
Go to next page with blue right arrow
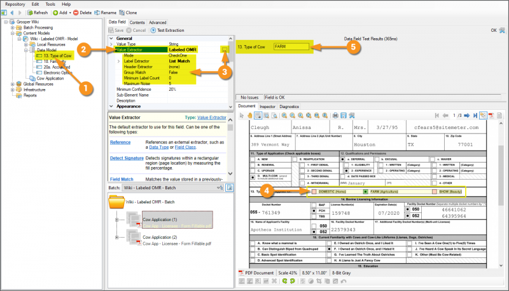[467, 116]
